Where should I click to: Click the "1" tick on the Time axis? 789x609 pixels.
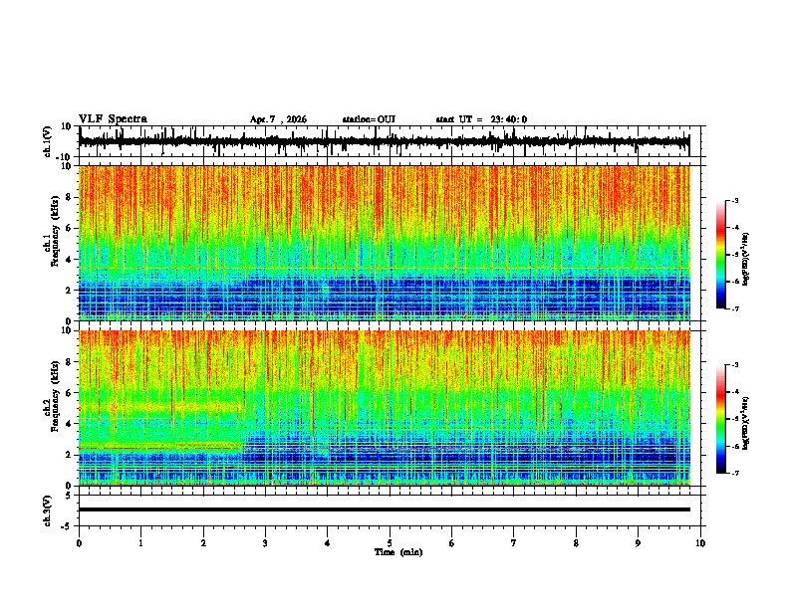pyautogui.click(x=140, y=543)
